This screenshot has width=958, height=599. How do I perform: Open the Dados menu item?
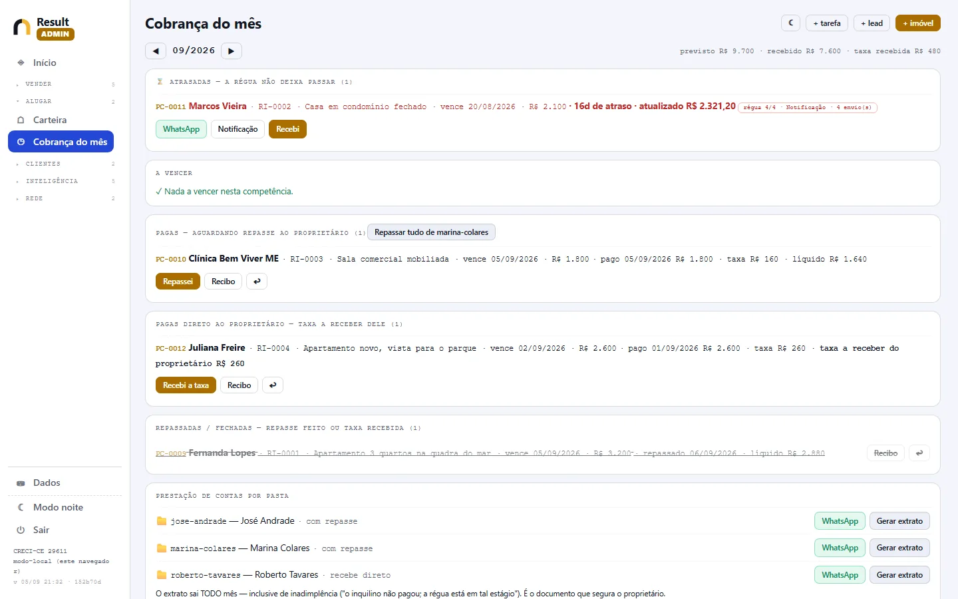[65, 483]
